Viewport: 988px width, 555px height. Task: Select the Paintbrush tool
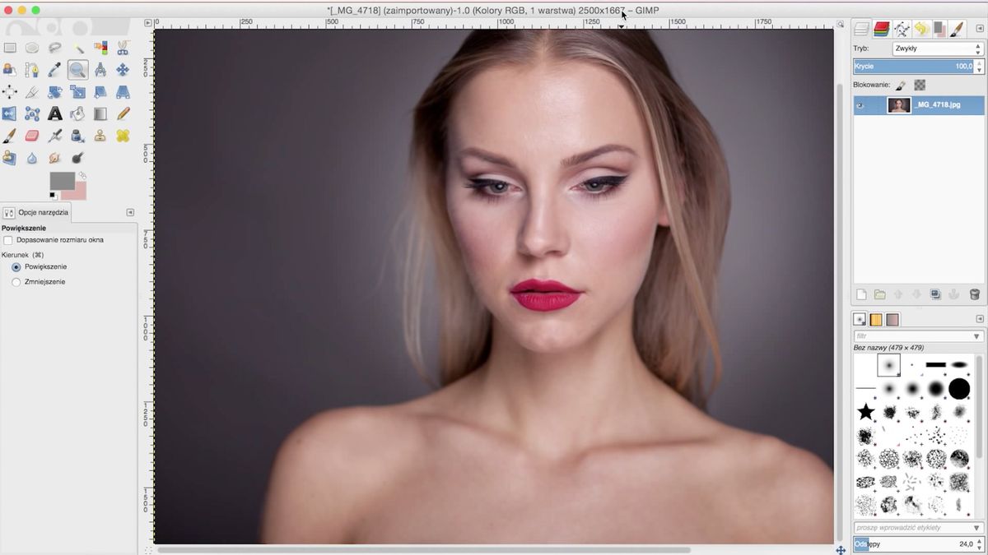tap(10, 136)
